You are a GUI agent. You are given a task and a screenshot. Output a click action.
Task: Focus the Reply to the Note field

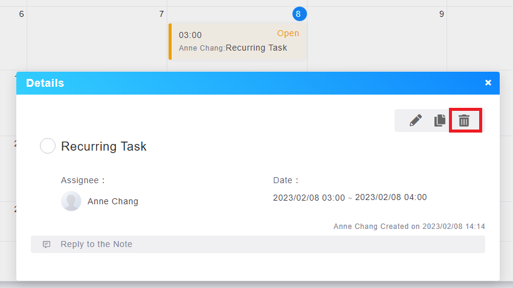[x=266, y=244]
